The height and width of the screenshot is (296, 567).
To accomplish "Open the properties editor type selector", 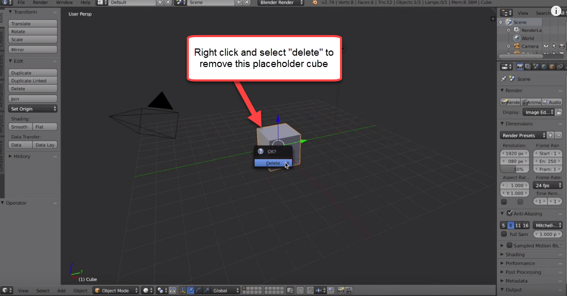I will tap(506, 67).
